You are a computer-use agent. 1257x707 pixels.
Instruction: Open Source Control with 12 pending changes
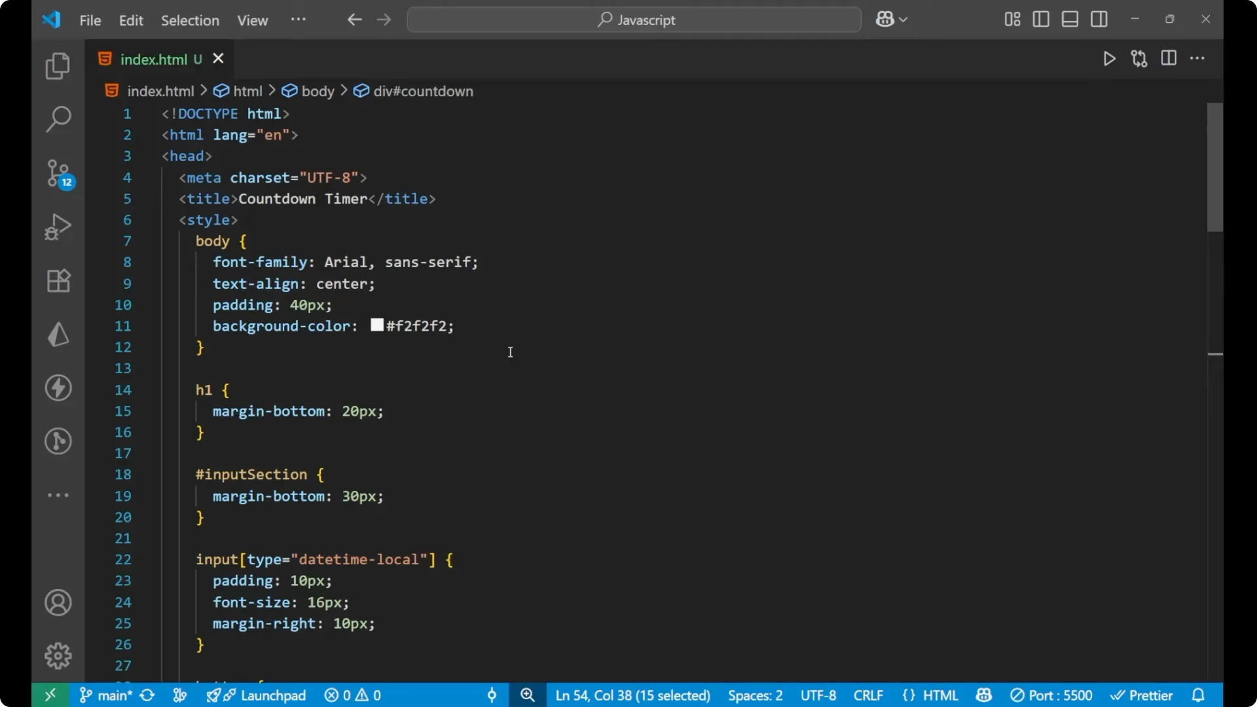coord(58,173)
